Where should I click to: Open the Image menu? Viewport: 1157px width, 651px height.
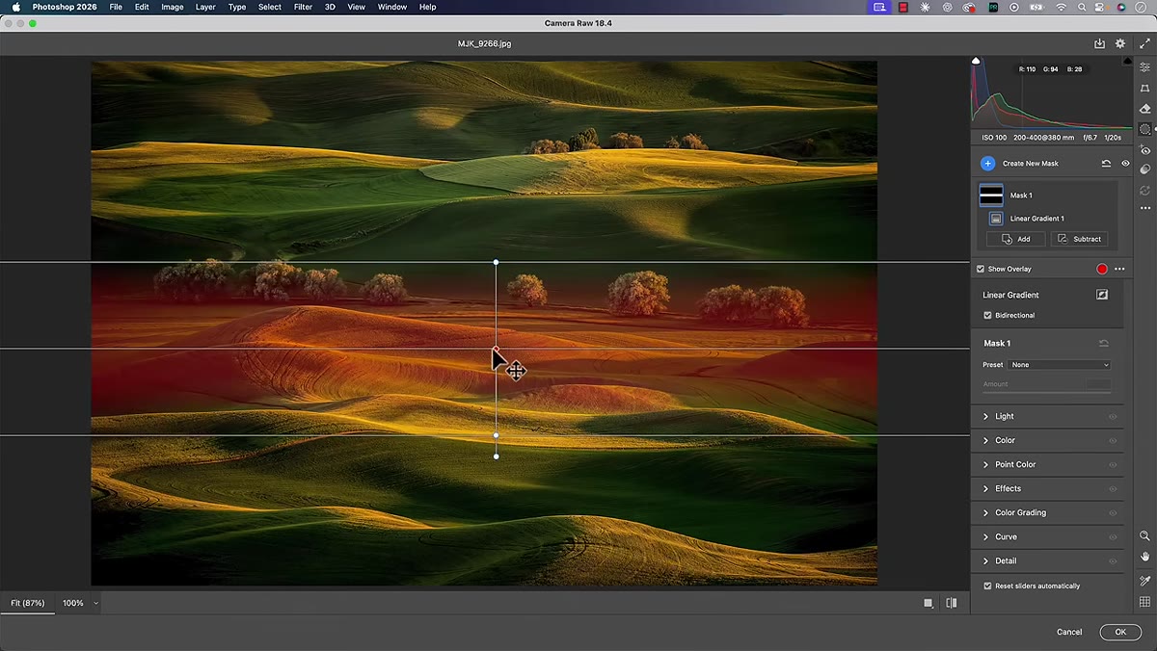pos(173,7)
